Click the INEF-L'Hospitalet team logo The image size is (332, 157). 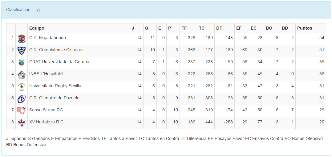tap(22, 75)
